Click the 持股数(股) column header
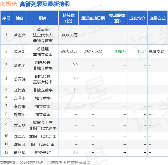 point(68,18)
